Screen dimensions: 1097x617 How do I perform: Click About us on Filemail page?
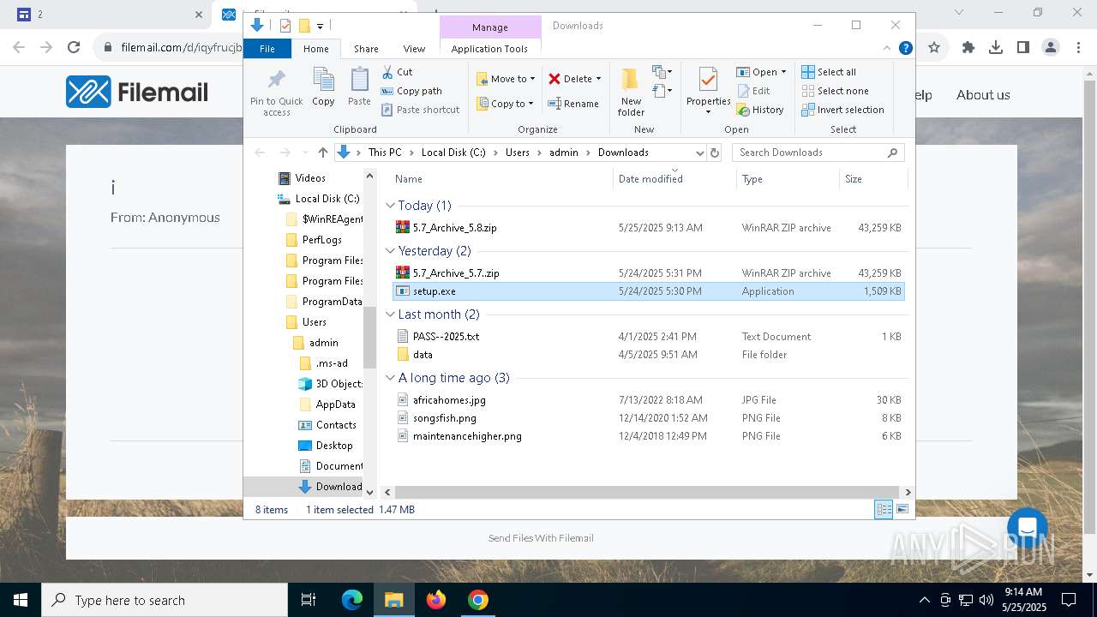(x=983, y=95)
